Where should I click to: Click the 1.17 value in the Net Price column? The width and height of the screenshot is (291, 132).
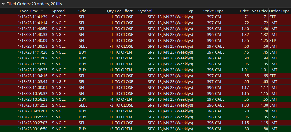[x=264, y=87]
